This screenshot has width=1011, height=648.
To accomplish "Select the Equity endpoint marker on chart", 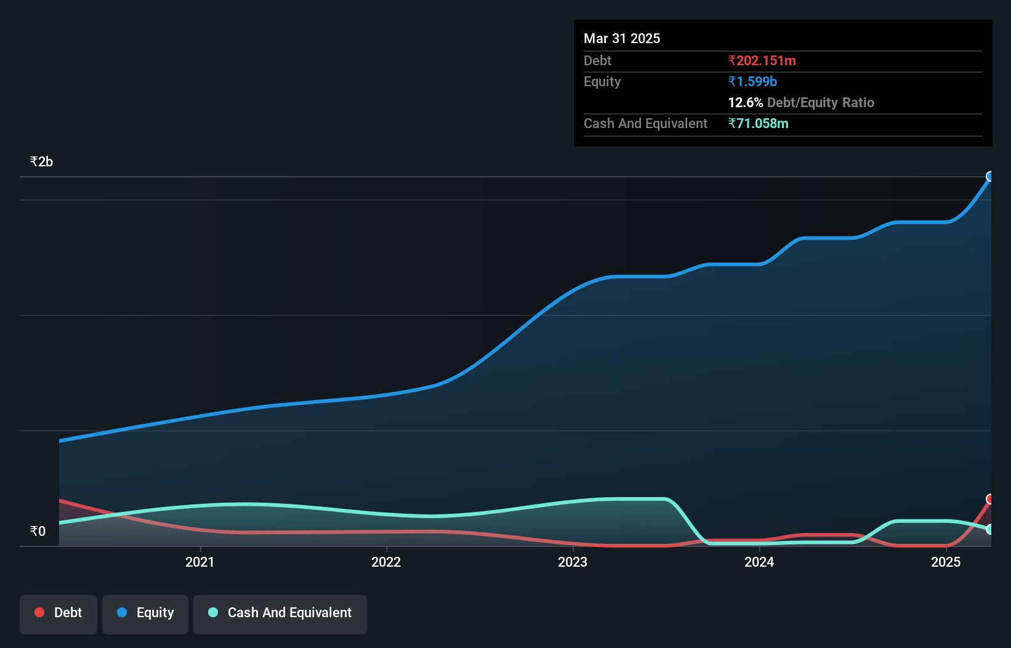I will pyautogui.click(x=990, y=177).
